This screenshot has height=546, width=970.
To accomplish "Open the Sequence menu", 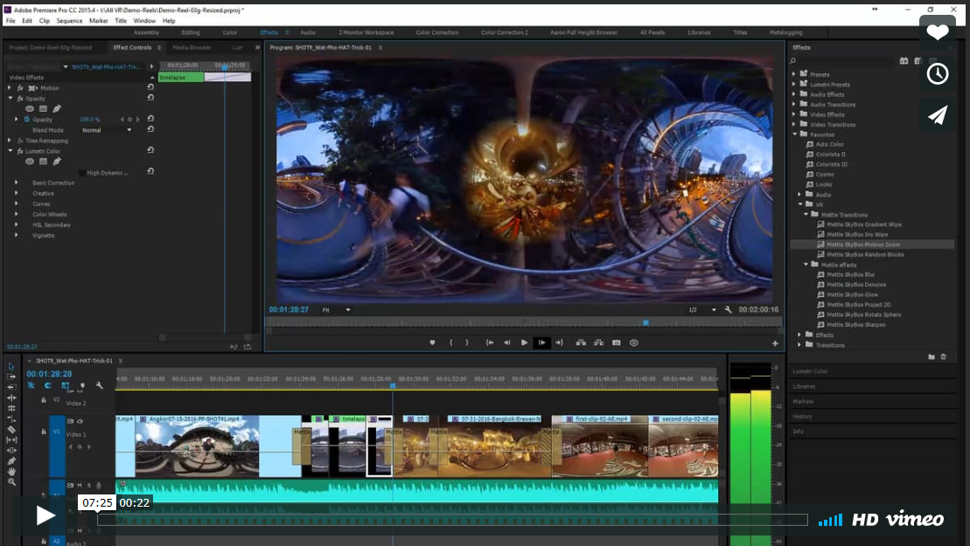I will point(69,20).
